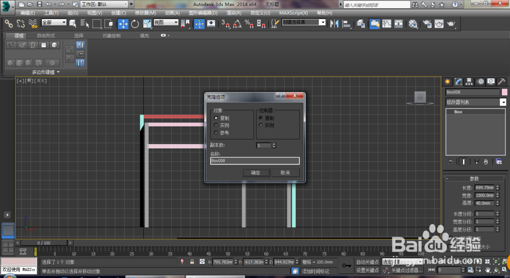Open Select by Name list
Screen dimensions: 510x278
point(85,23)
